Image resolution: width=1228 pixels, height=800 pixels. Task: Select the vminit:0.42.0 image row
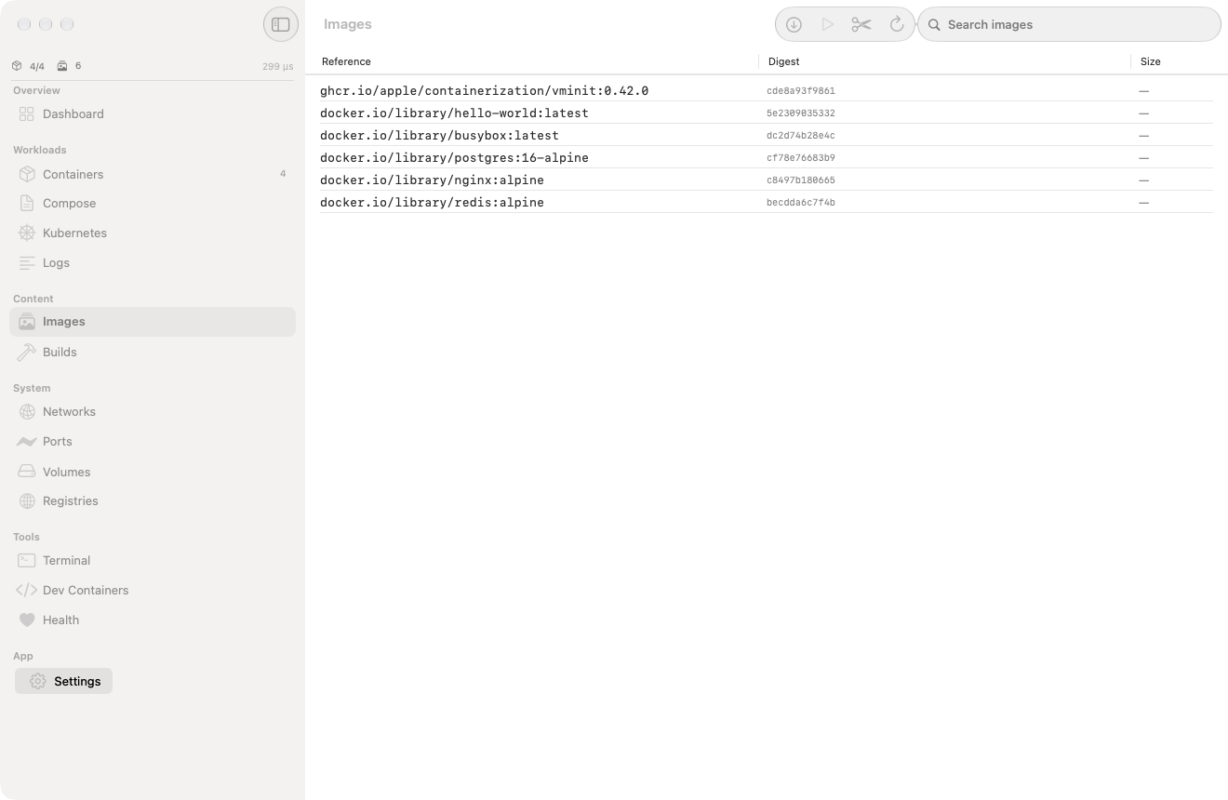click(767, 90)
